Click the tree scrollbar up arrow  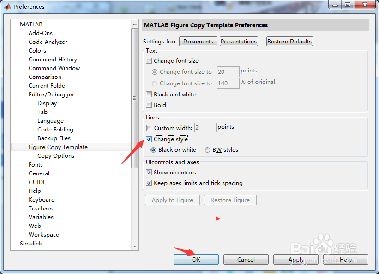[135, 24]
